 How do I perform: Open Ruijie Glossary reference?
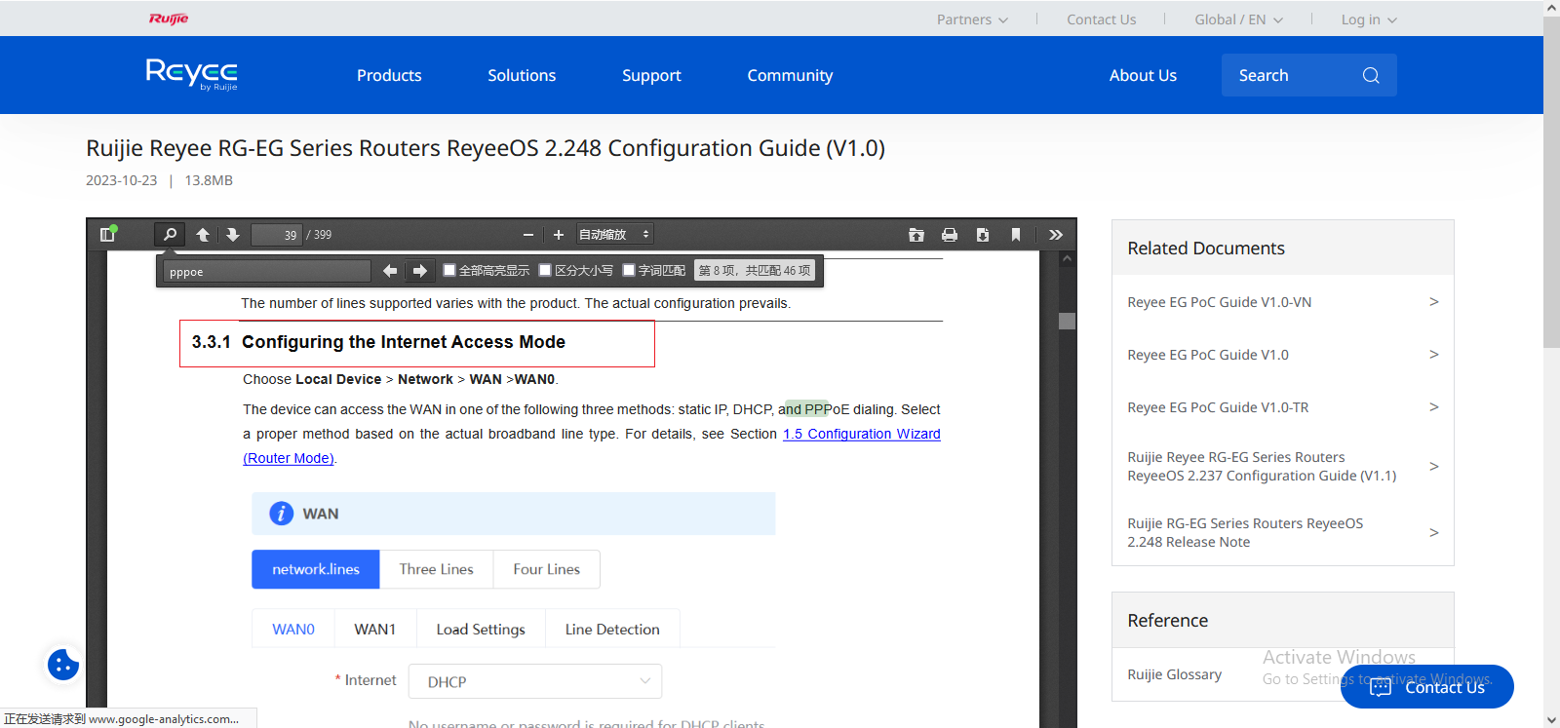coord(1174,674)
